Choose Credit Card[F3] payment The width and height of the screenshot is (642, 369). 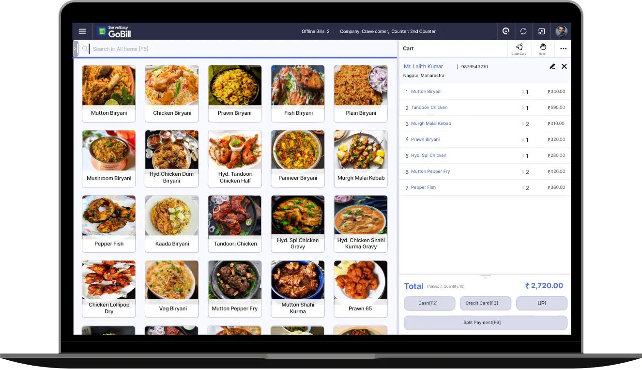point(485,303)
